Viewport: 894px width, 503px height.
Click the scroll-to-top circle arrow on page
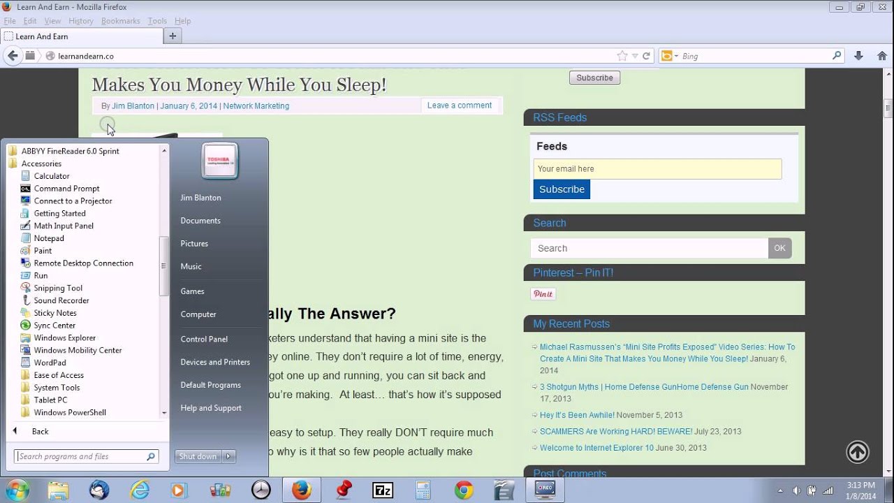858,452
